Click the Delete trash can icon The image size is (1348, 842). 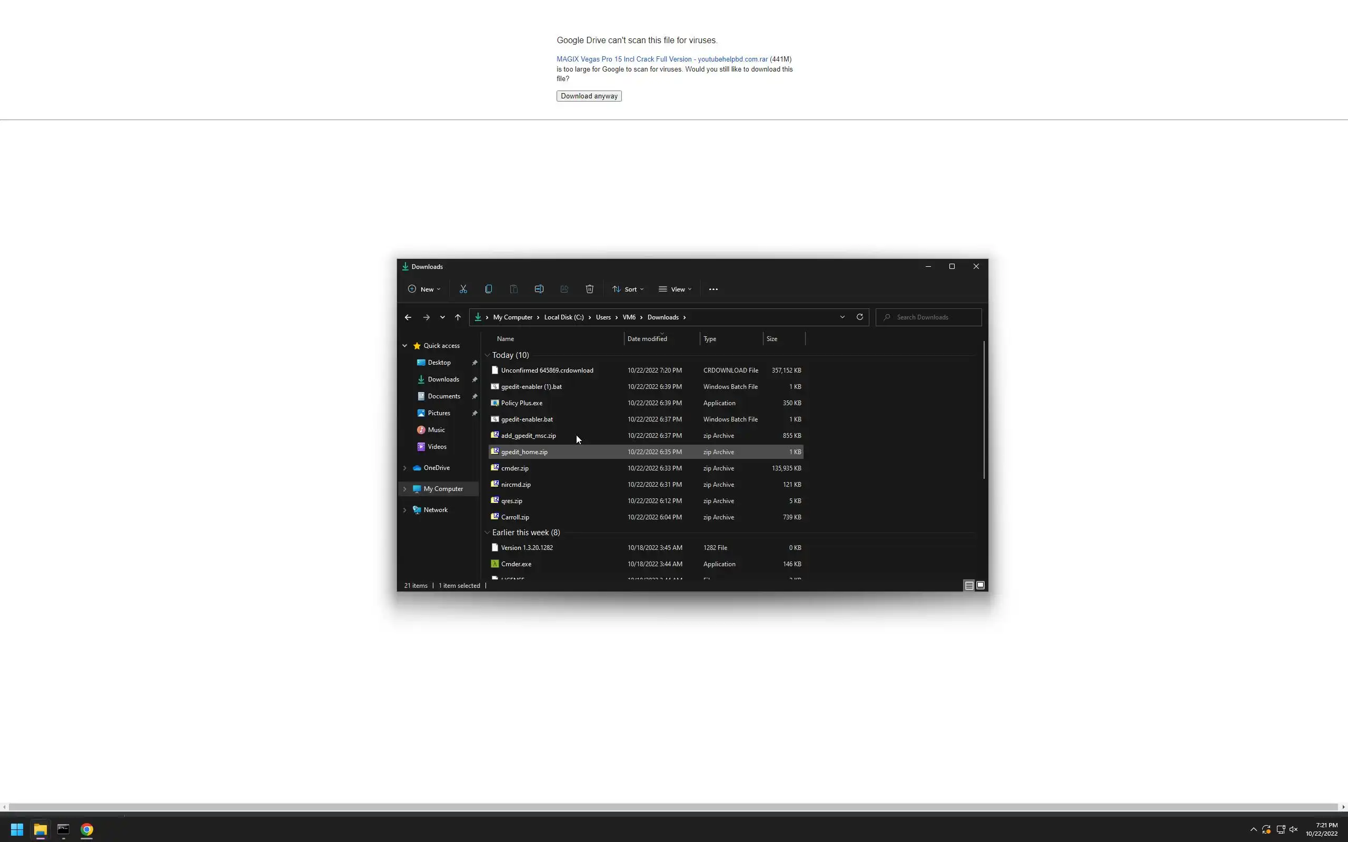click(x=589, y=289)
